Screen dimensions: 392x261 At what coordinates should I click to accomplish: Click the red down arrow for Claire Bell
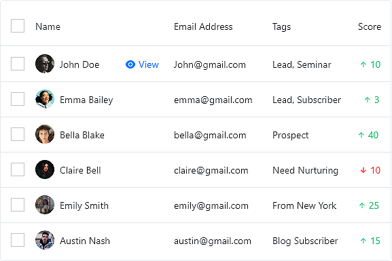coord(363,170)
